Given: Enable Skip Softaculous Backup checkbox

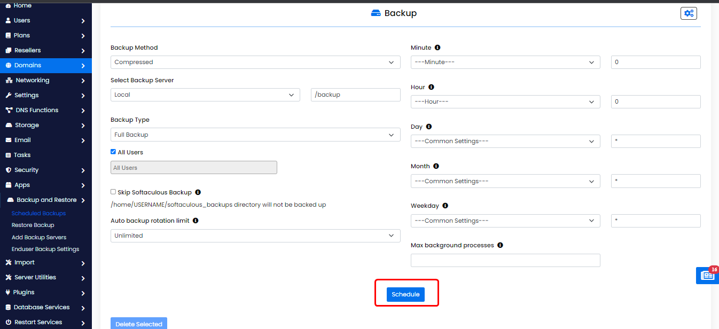Looking at the screenshot, I should (x=113, y=192).
